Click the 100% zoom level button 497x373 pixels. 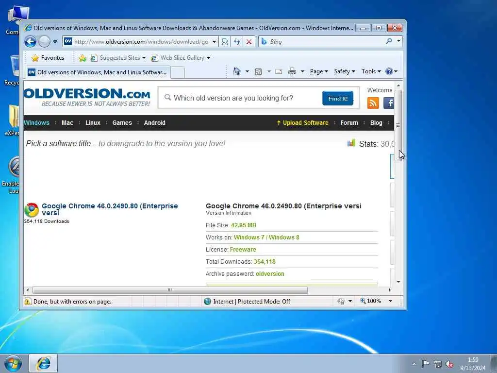tap(370, 301)
